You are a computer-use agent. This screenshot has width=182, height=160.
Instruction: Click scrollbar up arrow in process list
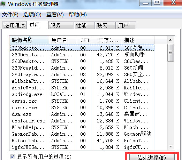point(170,40)
